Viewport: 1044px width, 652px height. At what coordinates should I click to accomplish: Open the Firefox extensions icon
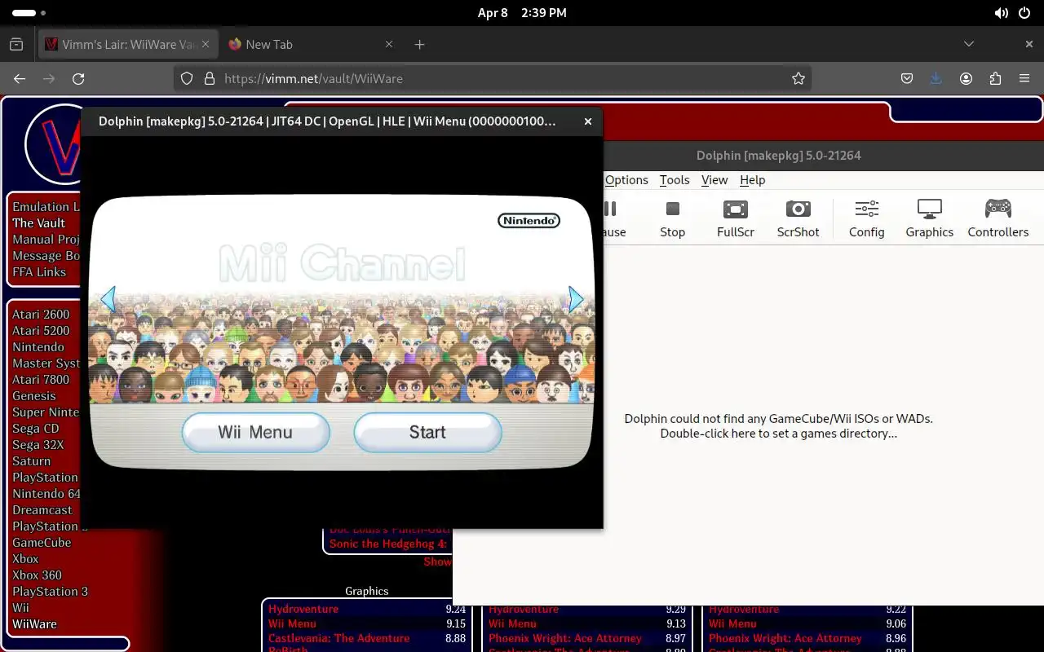coord(995,79)
